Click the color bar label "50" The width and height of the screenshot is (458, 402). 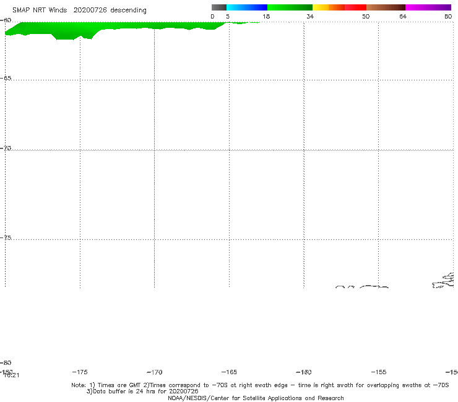366,17
